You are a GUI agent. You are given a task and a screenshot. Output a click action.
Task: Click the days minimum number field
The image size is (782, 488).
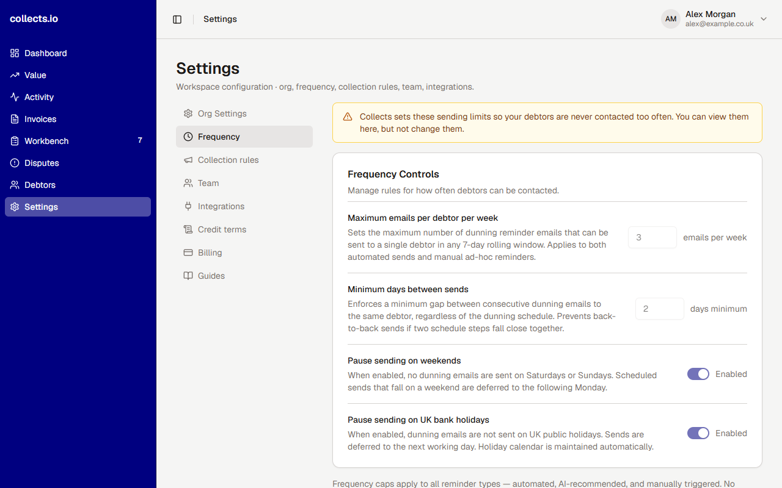660,309
